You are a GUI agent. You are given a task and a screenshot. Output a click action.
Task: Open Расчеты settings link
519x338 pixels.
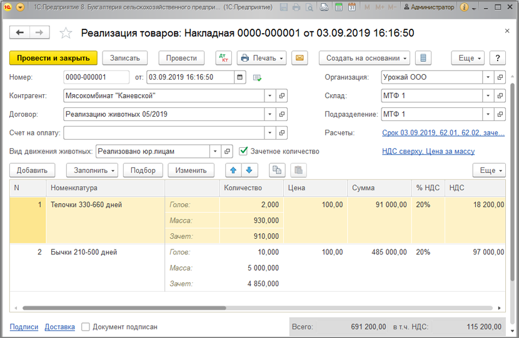[x=443, y=133]
